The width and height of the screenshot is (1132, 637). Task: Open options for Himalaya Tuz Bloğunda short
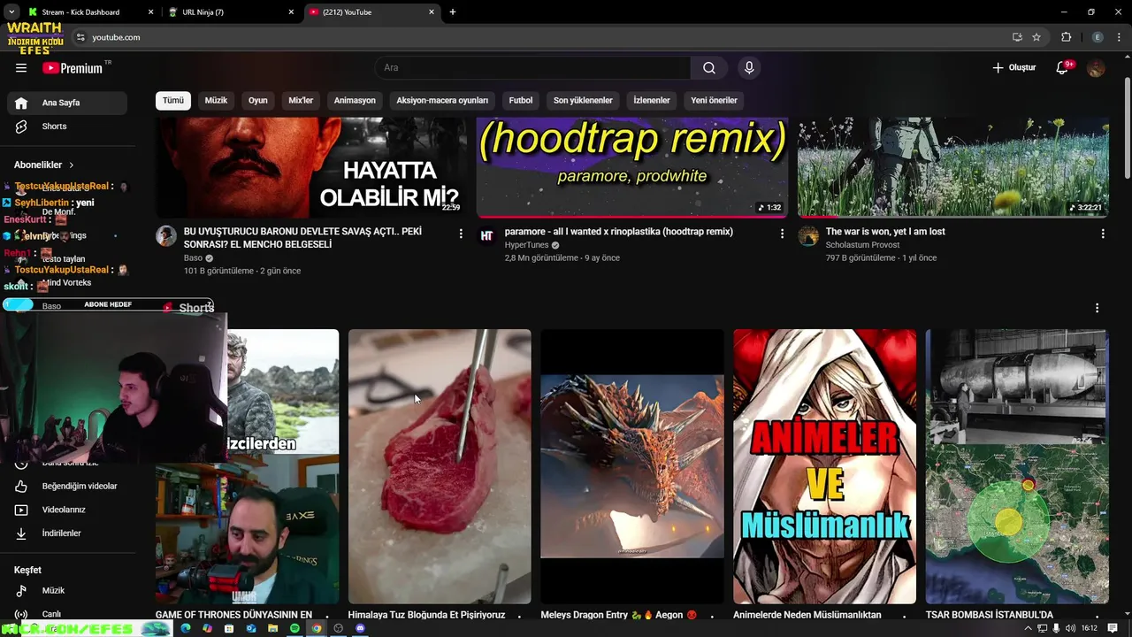pyautogui.click(x=519, y=616)
